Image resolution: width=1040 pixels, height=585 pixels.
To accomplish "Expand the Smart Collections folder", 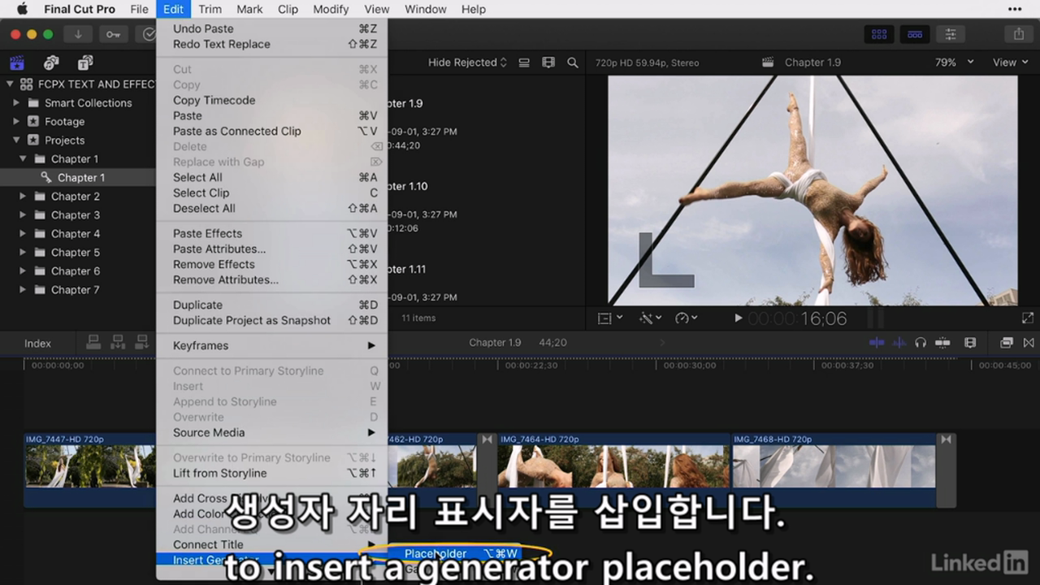I will tap(16, 103).
